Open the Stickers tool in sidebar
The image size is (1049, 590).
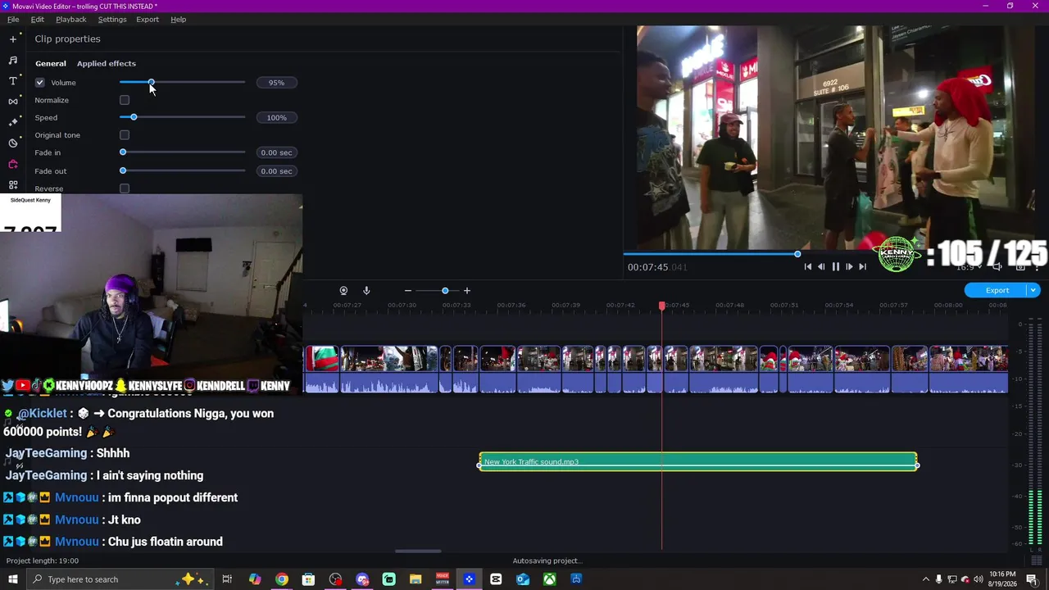pos(13,143)
